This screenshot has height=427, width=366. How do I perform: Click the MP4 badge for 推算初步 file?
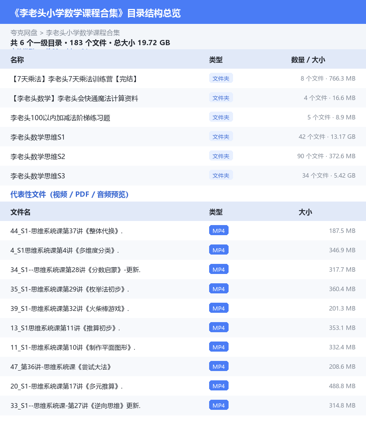(x=219, y=328)
